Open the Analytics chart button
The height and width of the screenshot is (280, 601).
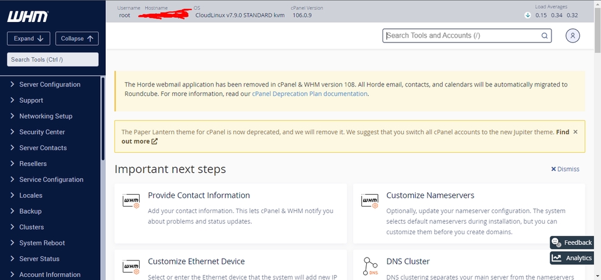click(572, 257)
